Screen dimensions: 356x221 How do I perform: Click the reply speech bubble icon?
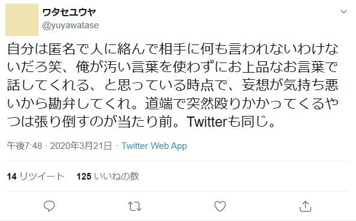(49, 206)
